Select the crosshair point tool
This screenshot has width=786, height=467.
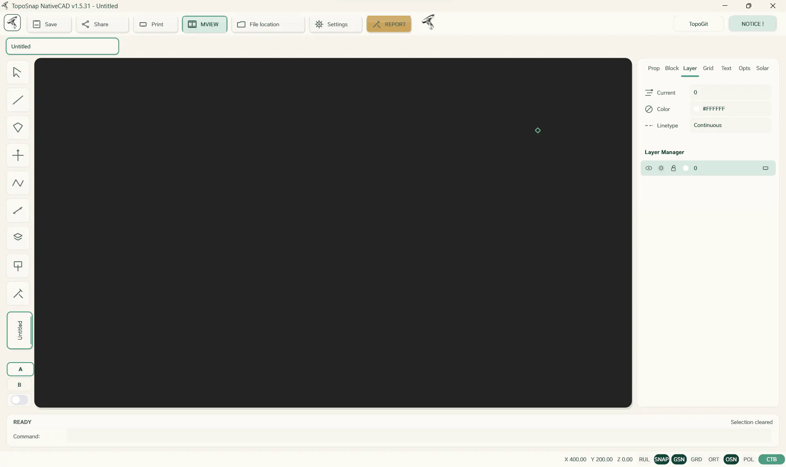tap(18, 155)
